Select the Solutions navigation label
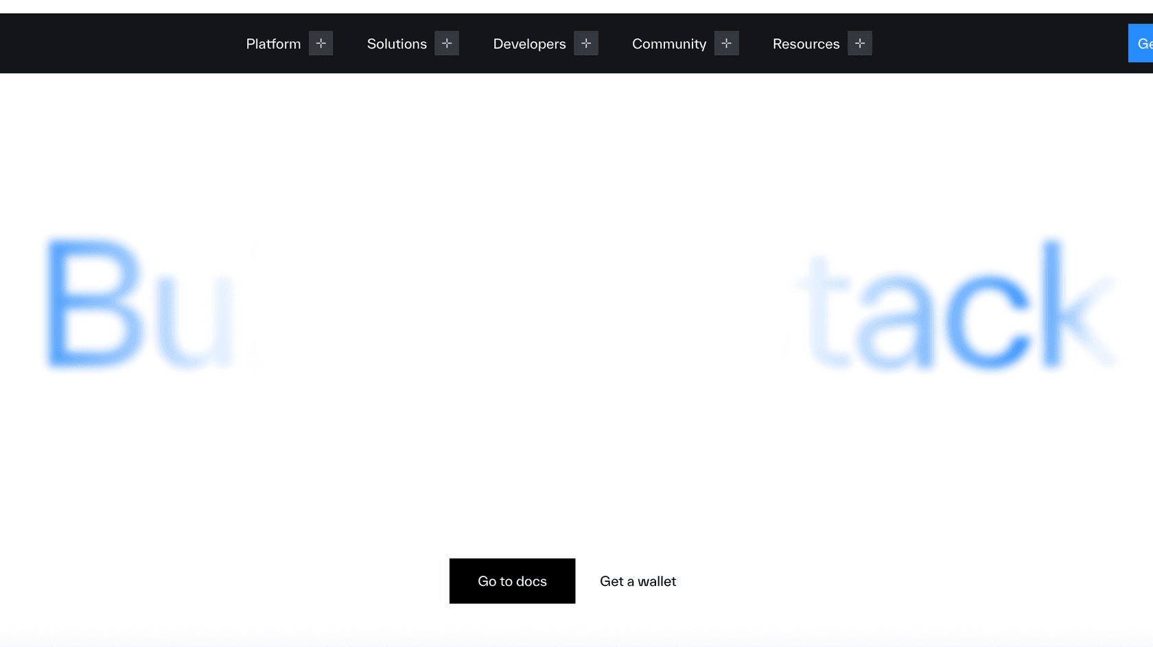1153x647 pixels. coord(397,44)
